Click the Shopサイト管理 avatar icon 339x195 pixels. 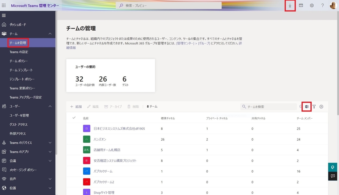(87, 192)
